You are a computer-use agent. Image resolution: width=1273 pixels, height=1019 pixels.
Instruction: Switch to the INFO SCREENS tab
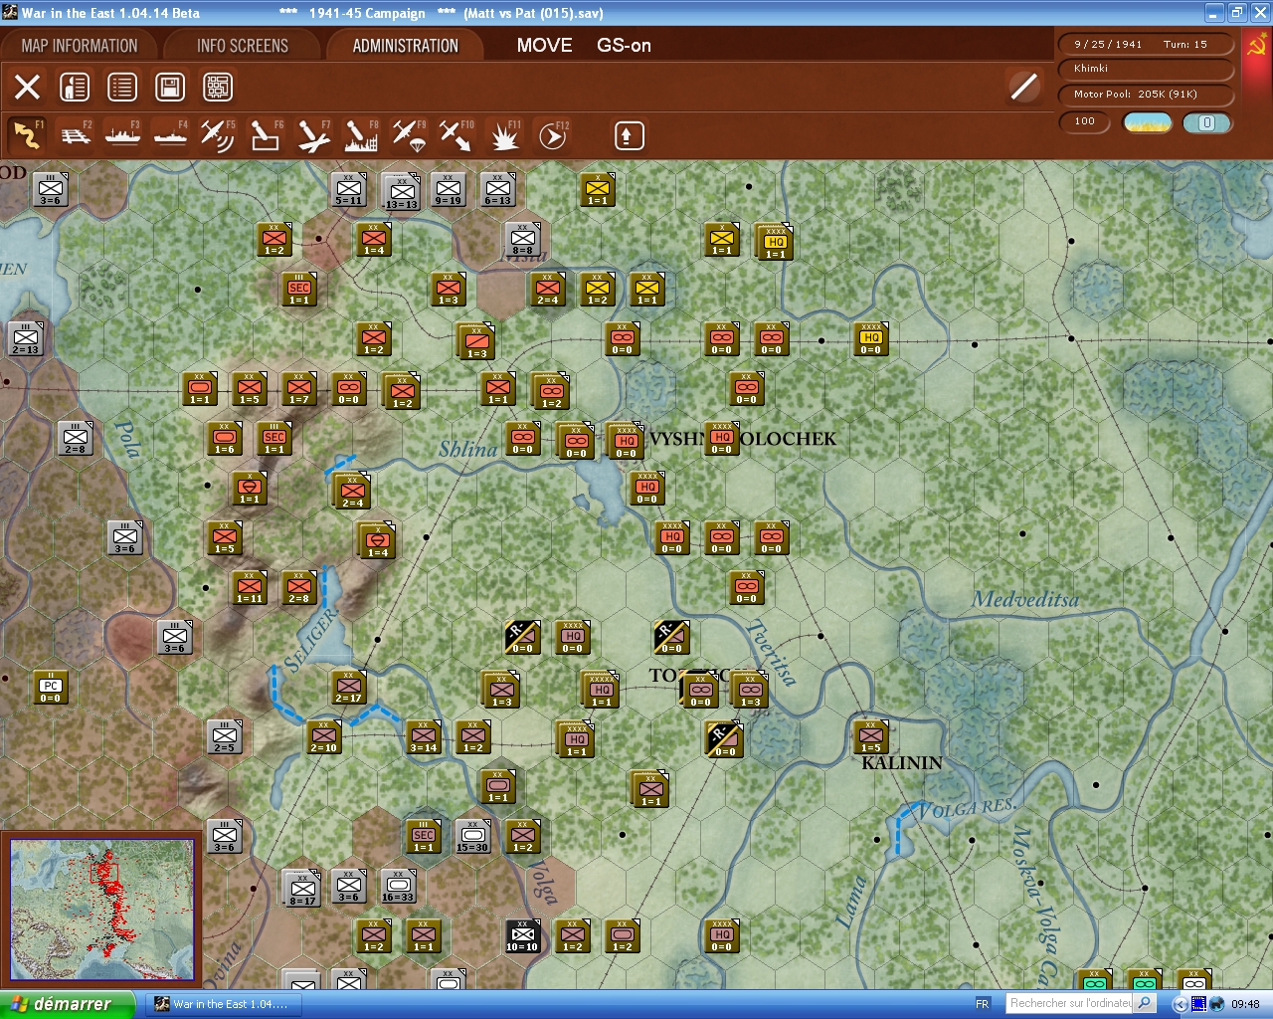pos(243,46)
